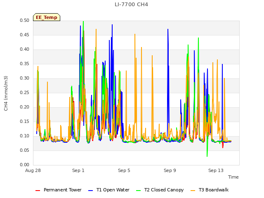Click the 0.00 y-axis value
Image resolution: width=264 pixels, height=198 pixels.
tap(25, 165)
